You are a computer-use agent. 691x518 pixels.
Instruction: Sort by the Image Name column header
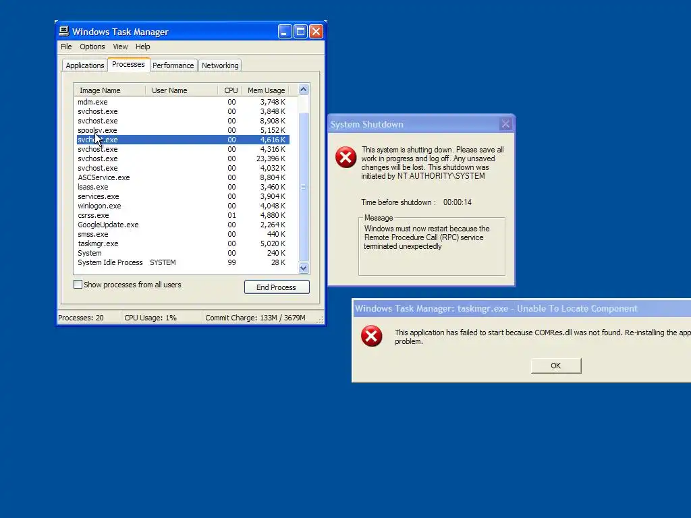tap(110, 90)
